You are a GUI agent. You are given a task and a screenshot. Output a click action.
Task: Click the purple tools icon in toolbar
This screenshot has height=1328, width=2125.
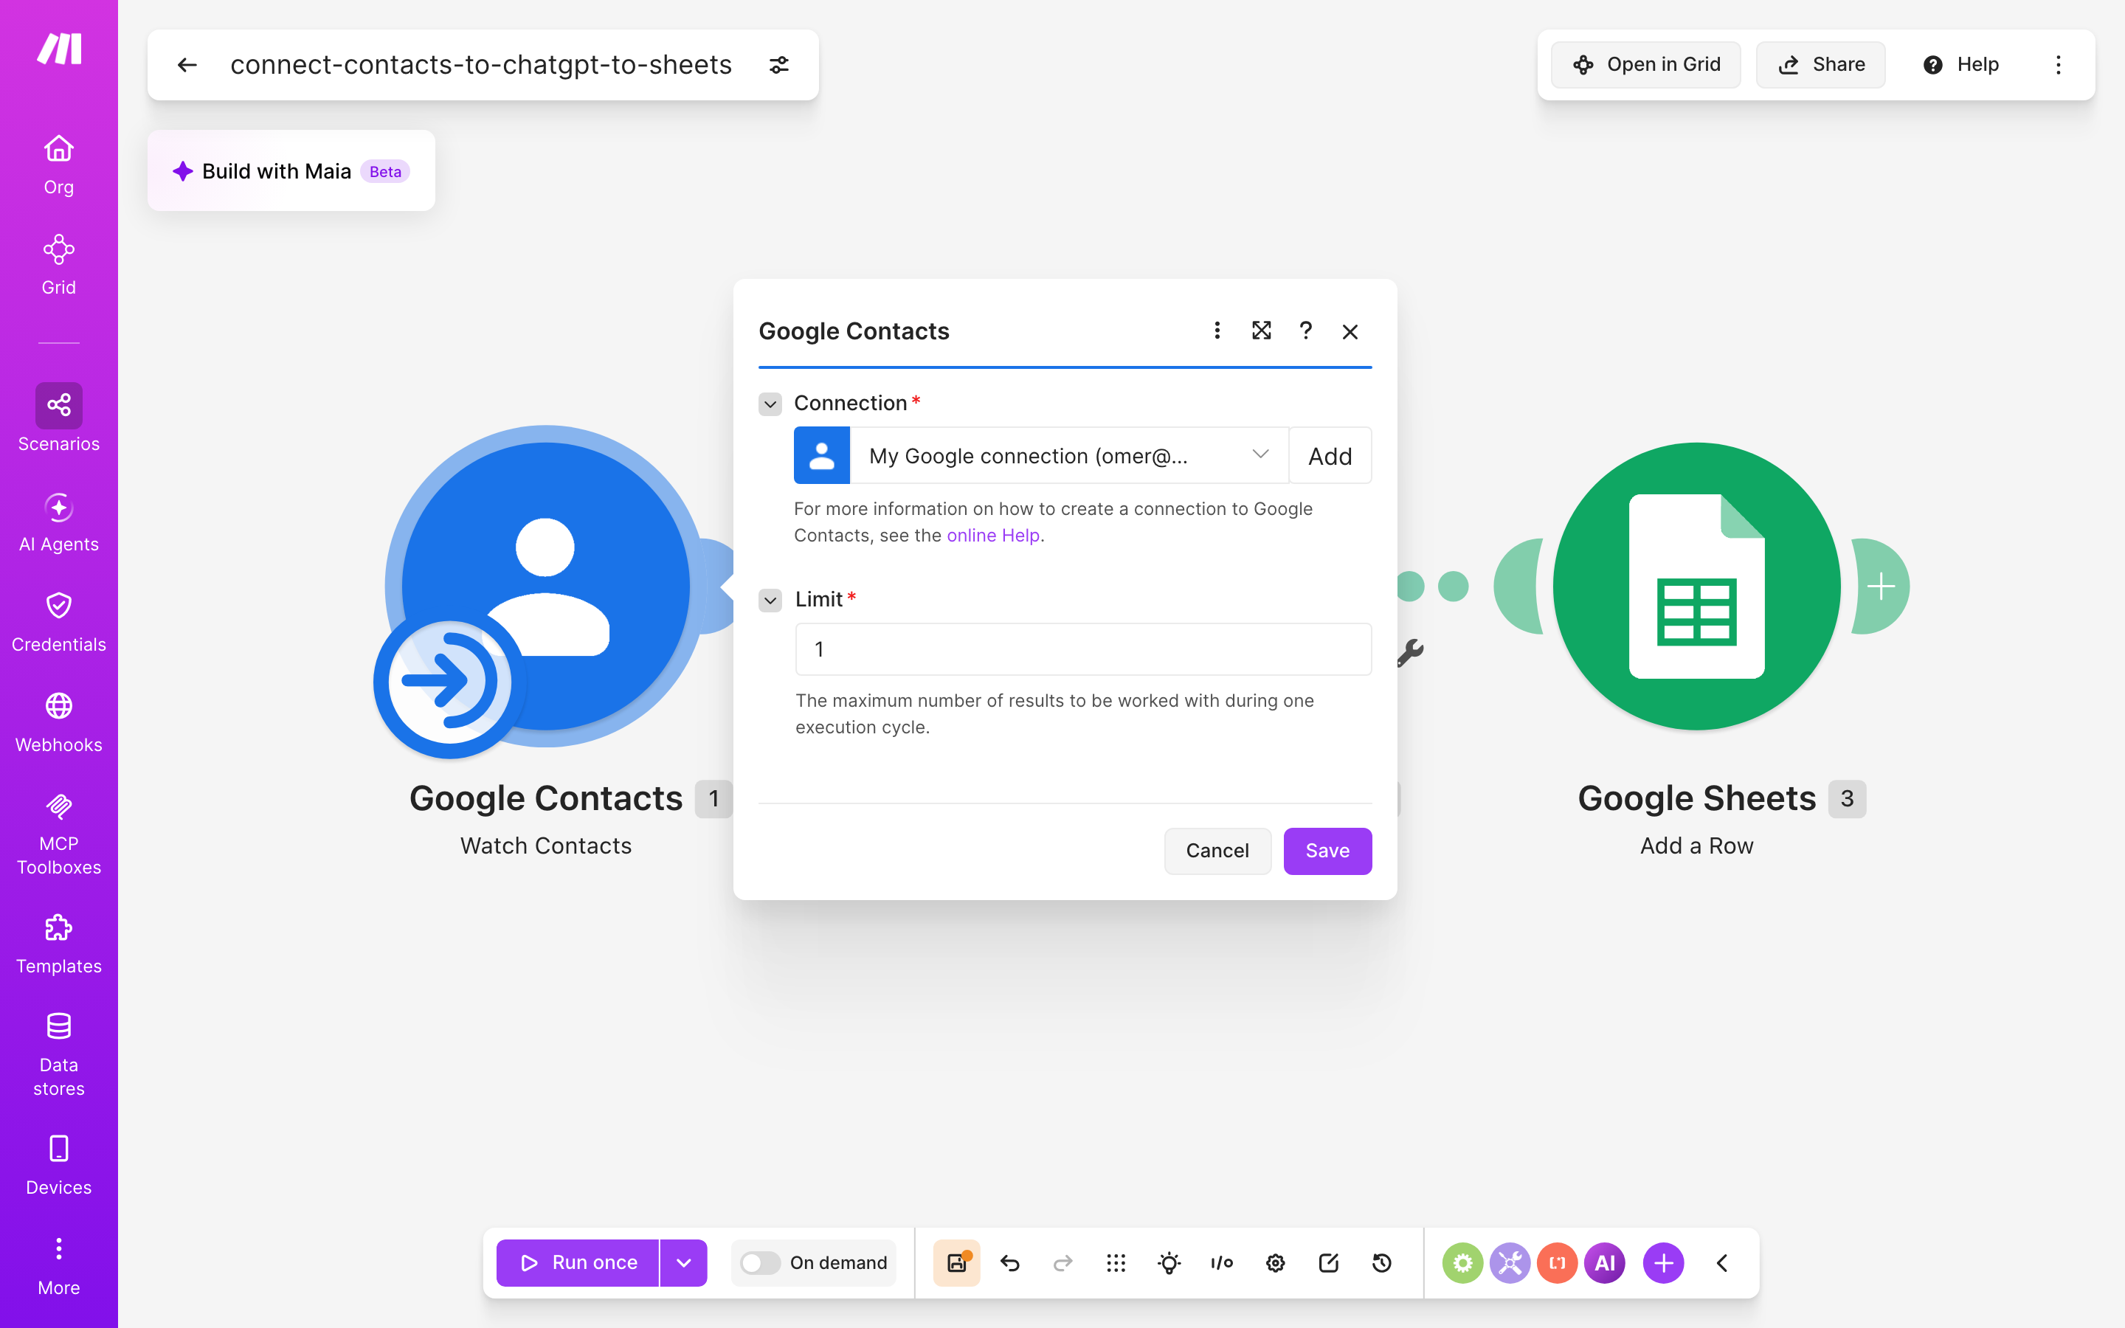tap(1510, 1262)
